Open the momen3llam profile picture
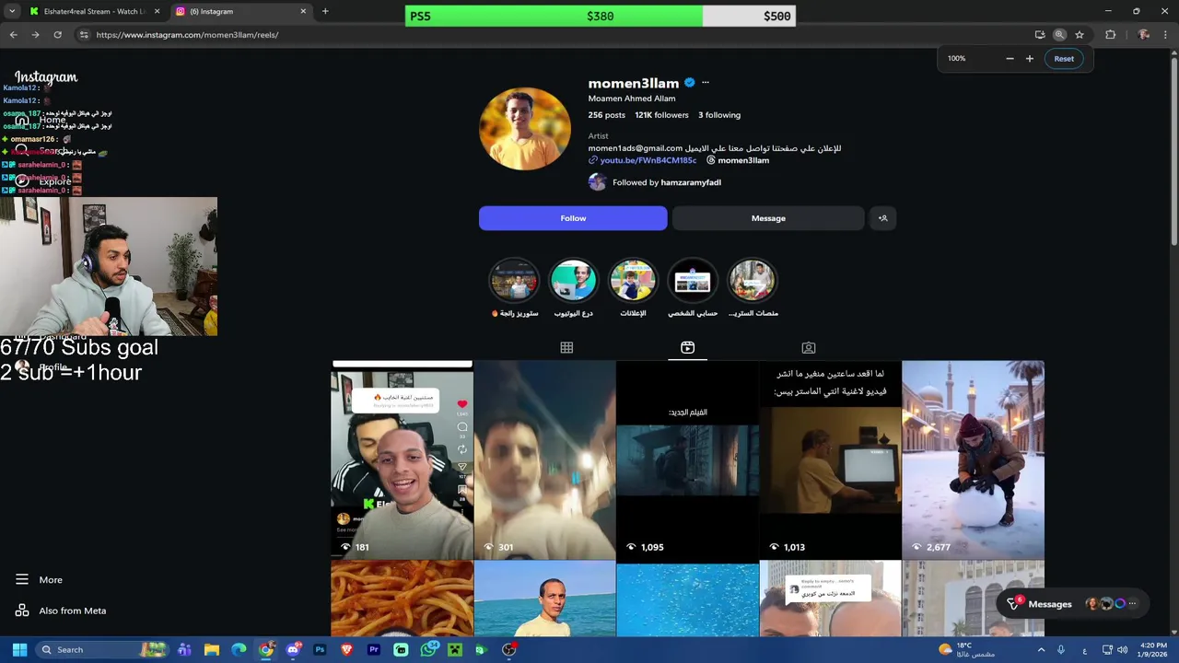 pos(525,129)
